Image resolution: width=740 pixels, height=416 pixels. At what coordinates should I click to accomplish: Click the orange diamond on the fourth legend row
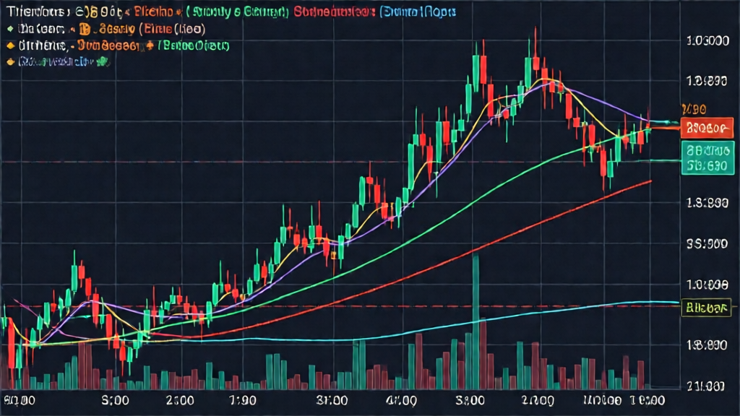coord(9,62)
